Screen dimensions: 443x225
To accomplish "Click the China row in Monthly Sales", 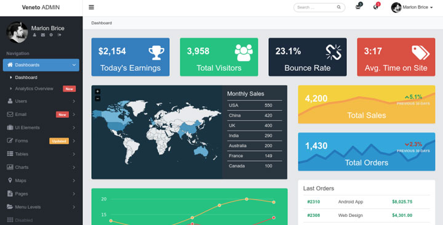I will (255, 115).
